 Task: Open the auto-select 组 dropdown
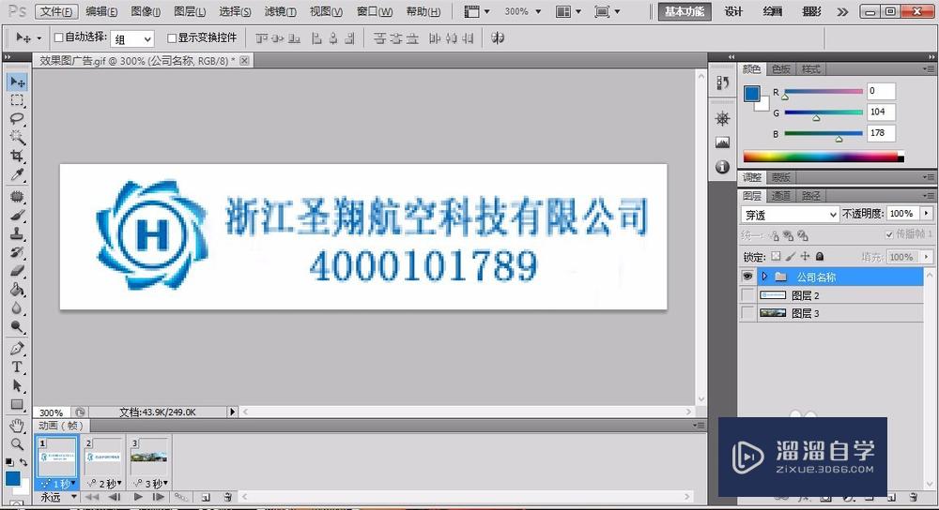coord(133,38)
